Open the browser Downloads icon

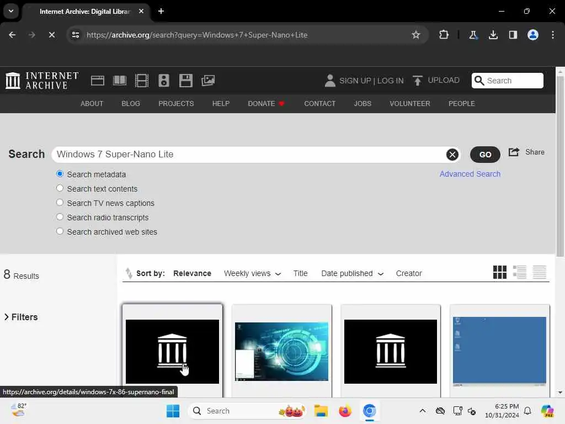493,35
